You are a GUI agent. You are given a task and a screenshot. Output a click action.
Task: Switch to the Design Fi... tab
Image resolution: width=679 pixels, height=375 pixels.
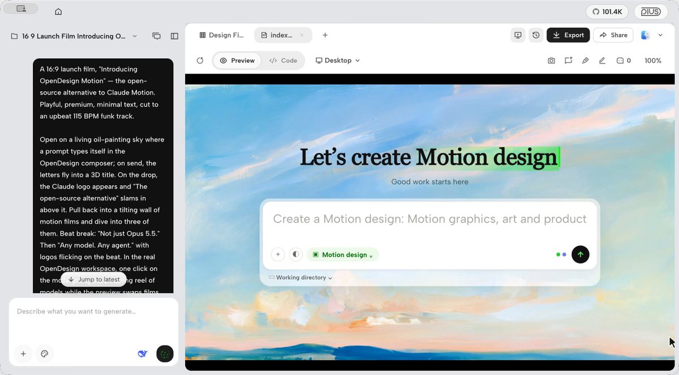(221, 35)
